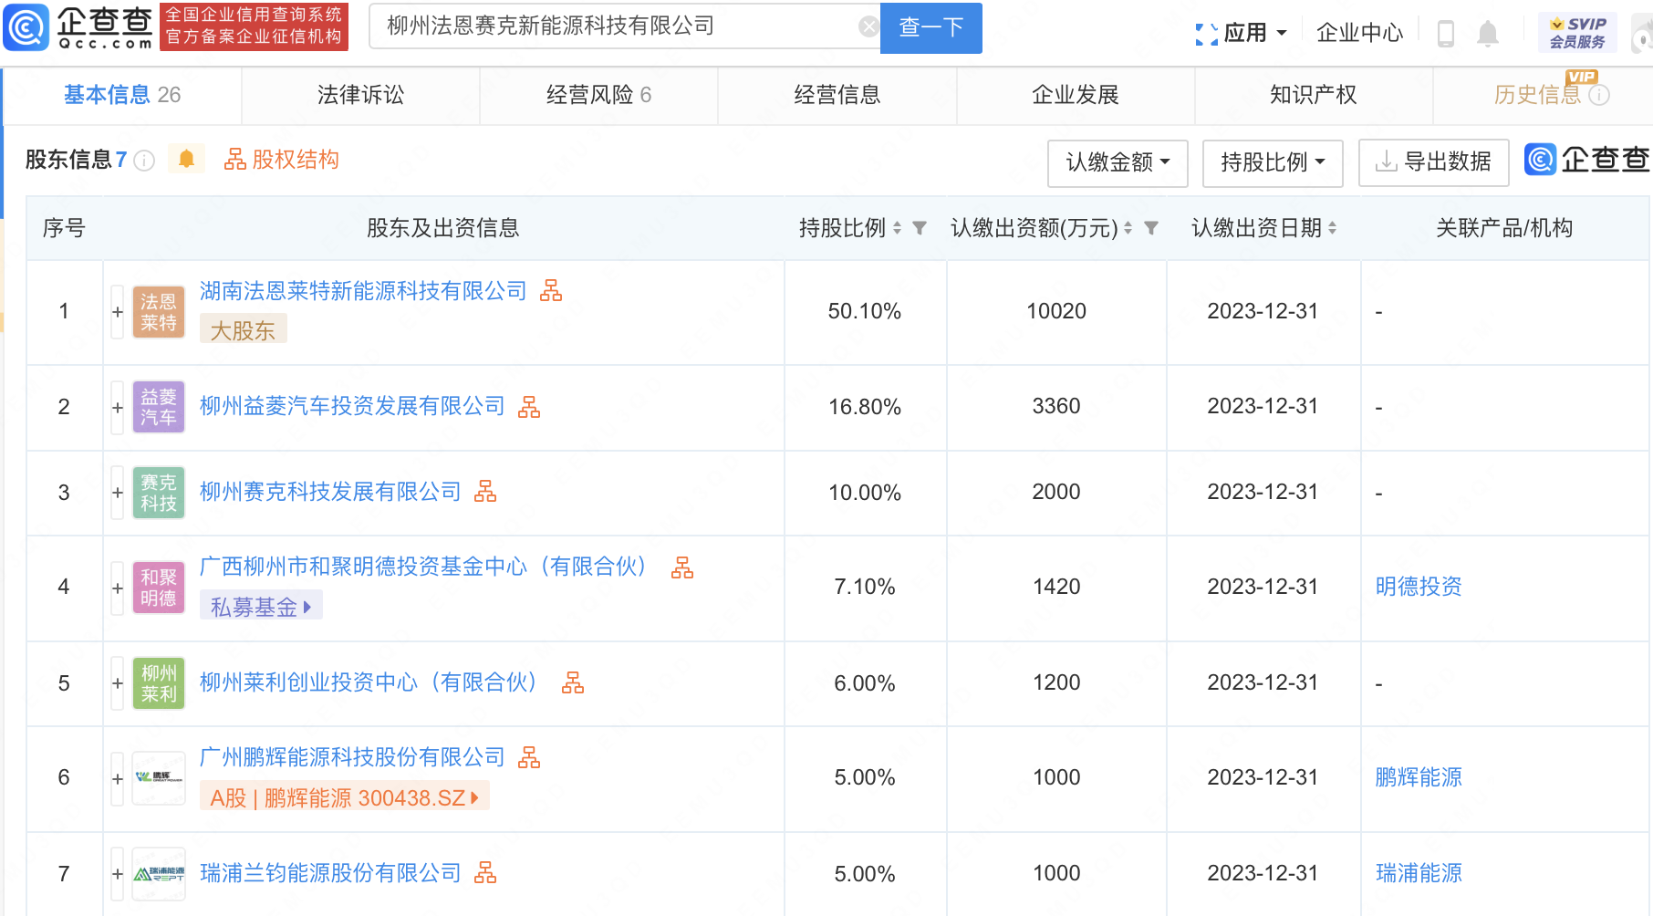This screenshot has width=1653, height=916.
Task: Open equity structure icon for 广西柳州市和聚明德投资基金中心
Action: [x=682, y=567]
